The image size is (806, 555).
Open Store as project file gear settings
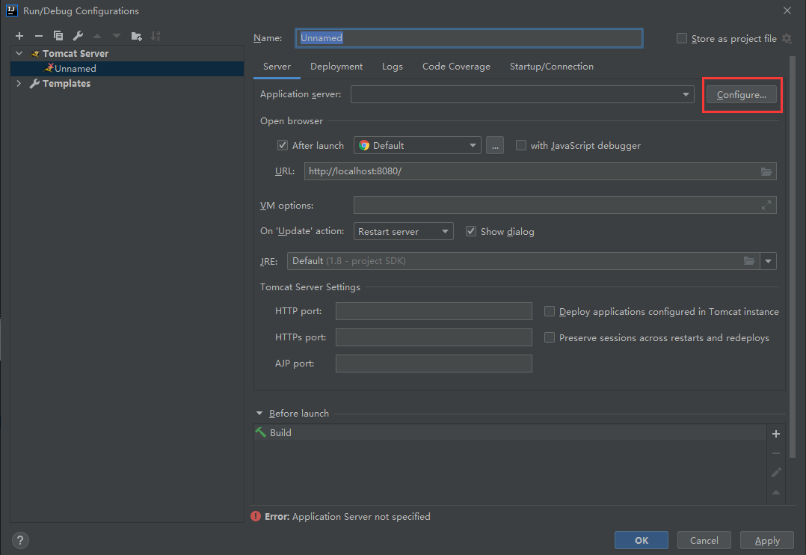(x=787, y=39)
